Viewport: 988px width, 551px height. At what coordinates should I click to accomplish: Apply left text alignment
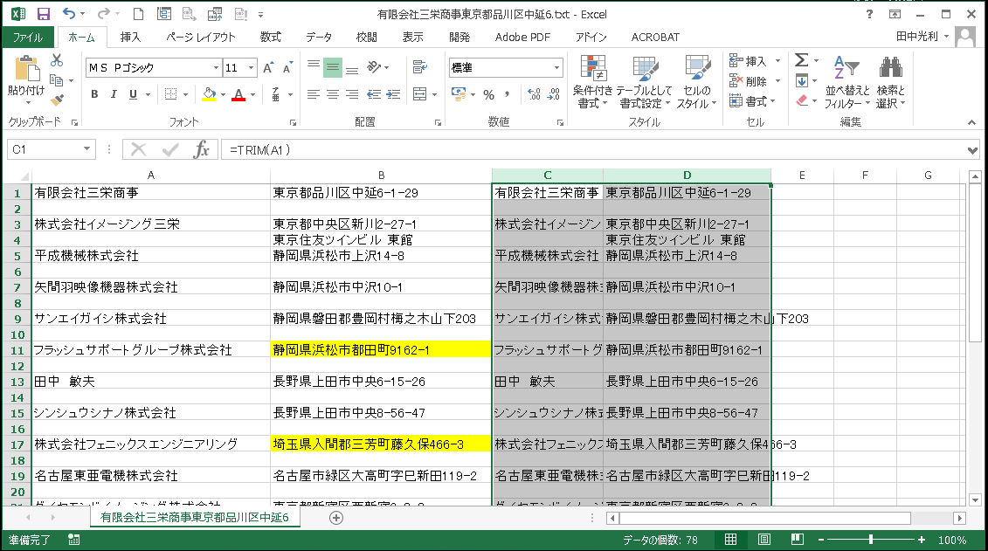tap(313, 94)
